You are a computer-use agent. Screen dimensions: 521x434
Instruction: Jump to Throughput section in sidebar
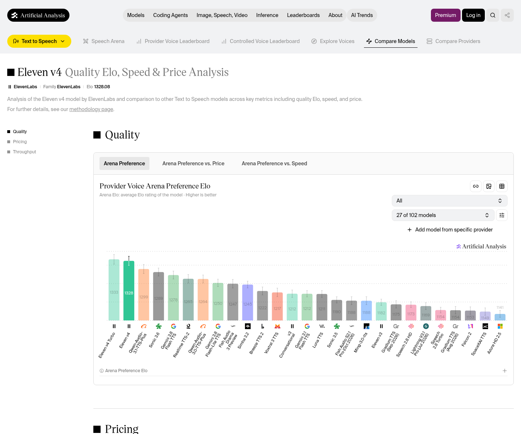coord(24,152)
